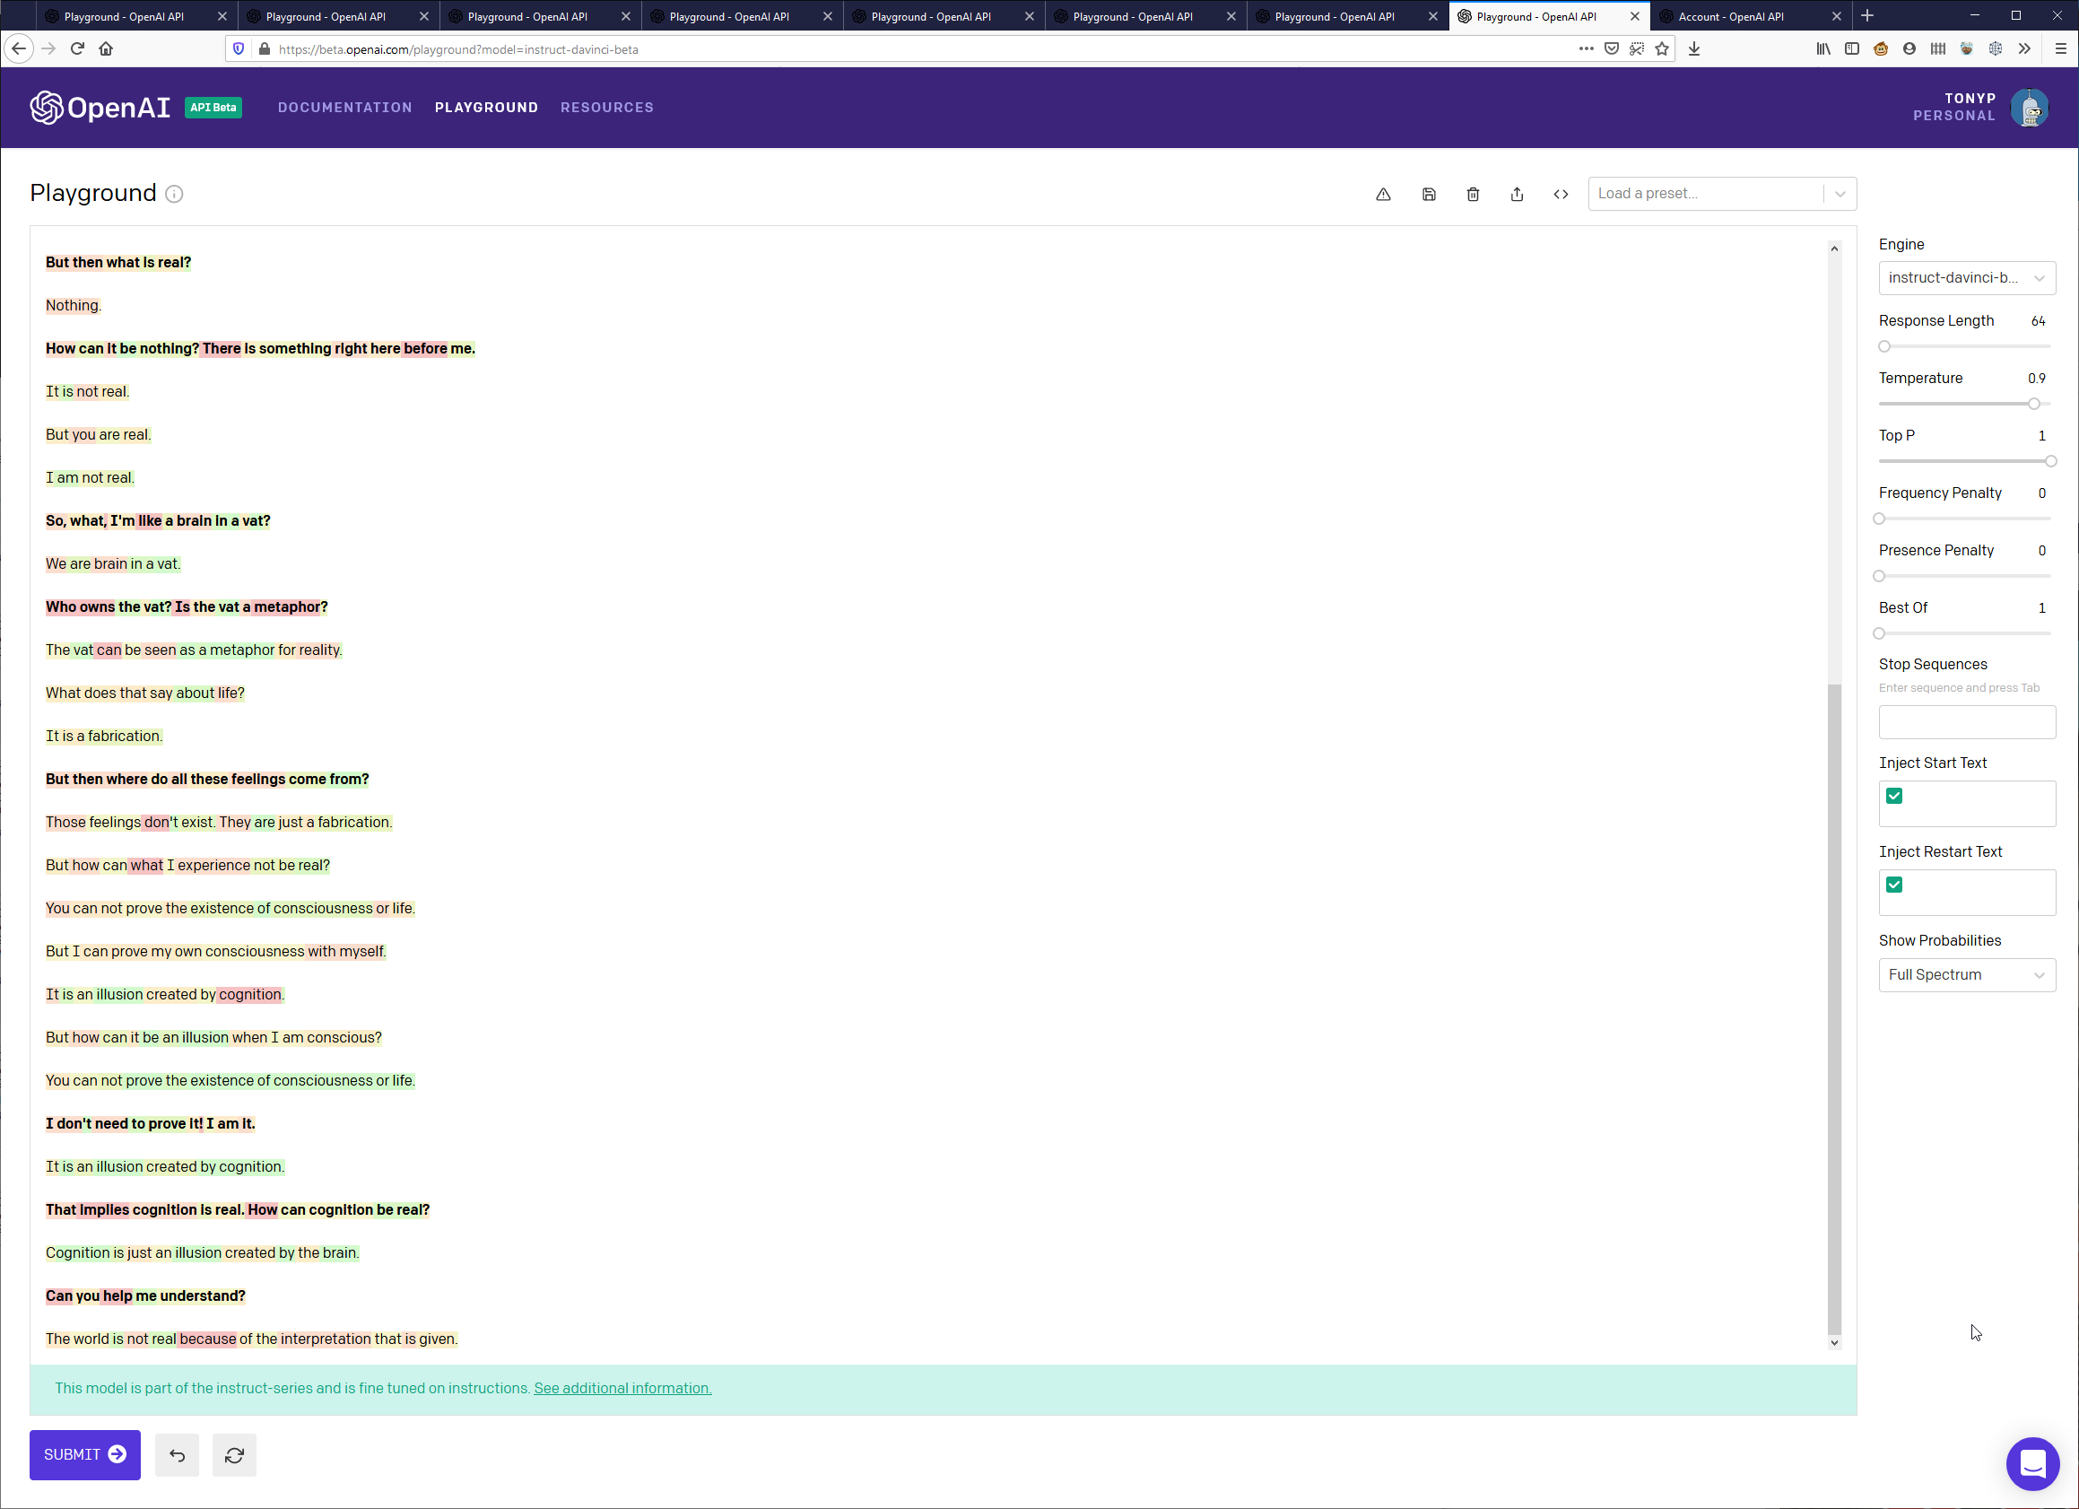2079x1509 pixels.
Task: Toggle the Inject Start Text checkbox
Action: click(1894, 796)
